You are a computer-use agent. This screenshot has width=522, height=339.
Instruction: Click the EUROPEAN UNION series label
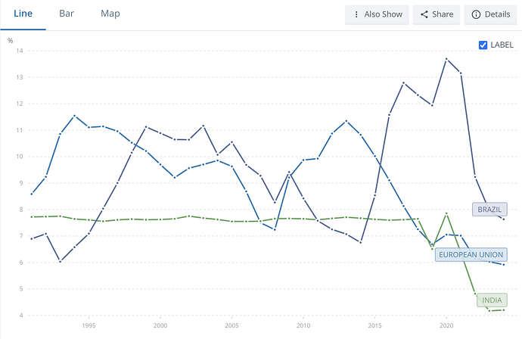coord(471,255)
